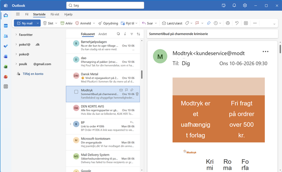The width and height of the screenshot is (282, 172).
Task: Tick the checkbox on Modtryk email
Action: tap(76, 92)
